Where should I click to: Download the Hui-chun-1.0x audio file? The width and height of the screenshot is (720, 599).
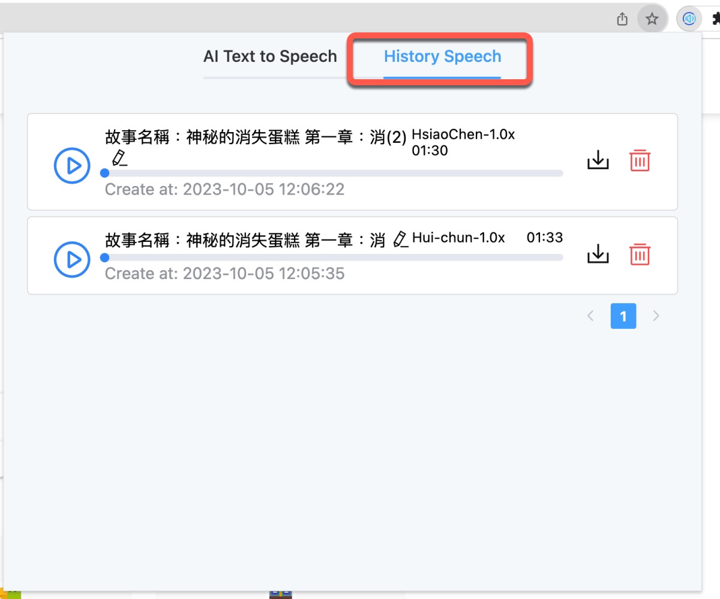(598, 254)
